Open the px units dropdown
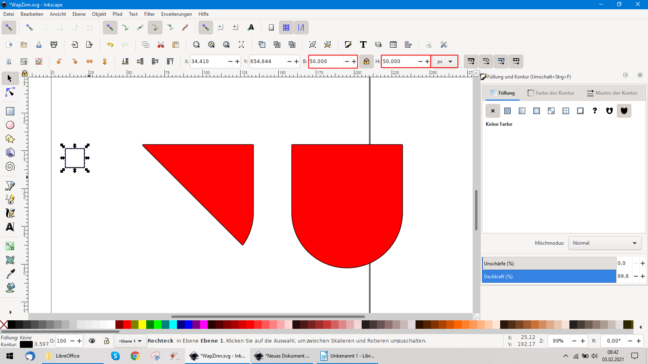This screenshot has height=364, width=648. tap(444, 61)
